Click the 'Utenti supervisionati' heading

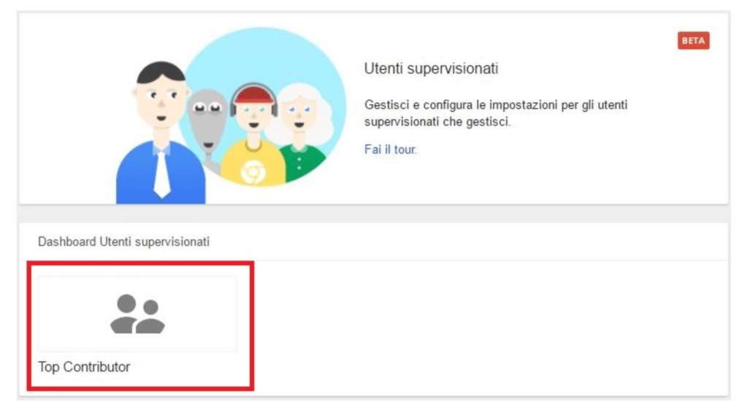[431, 69]
